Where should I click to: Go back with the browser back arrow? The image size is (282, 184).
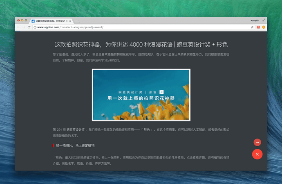[x=18, y=27]
